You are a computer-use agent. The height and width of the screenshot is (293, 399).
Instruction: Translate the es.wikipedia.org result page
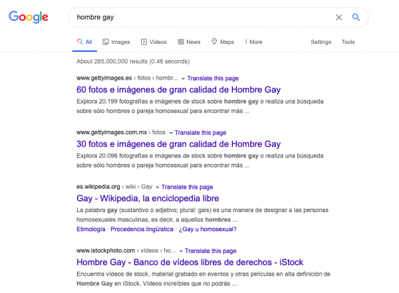[187, 187]
